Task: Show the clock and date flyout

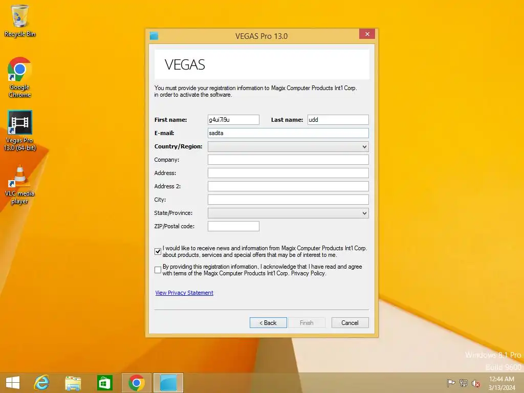Action: click(501, 383)
